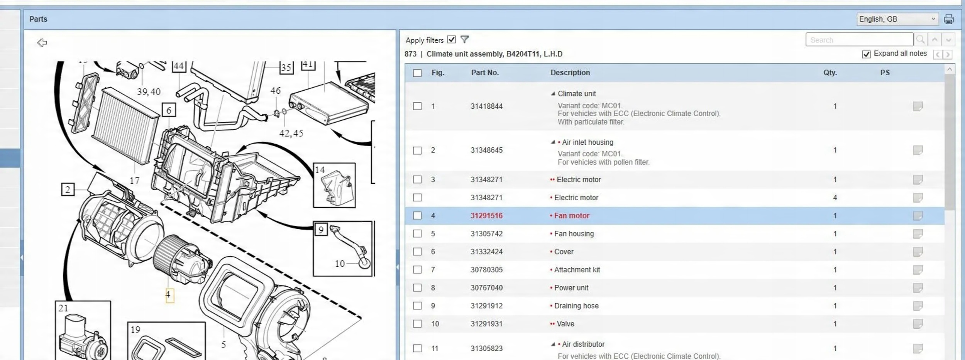Go to next section arrow near Expand all notes

coord(947,54)
